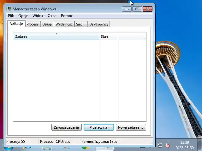
Task: Click the muted volume tray icon
Action: [x=167, y=145]
